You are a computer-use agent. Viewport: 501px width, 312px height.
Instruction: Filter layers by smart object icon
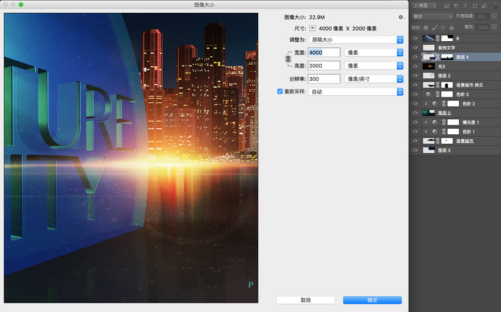tap(484, 6)
